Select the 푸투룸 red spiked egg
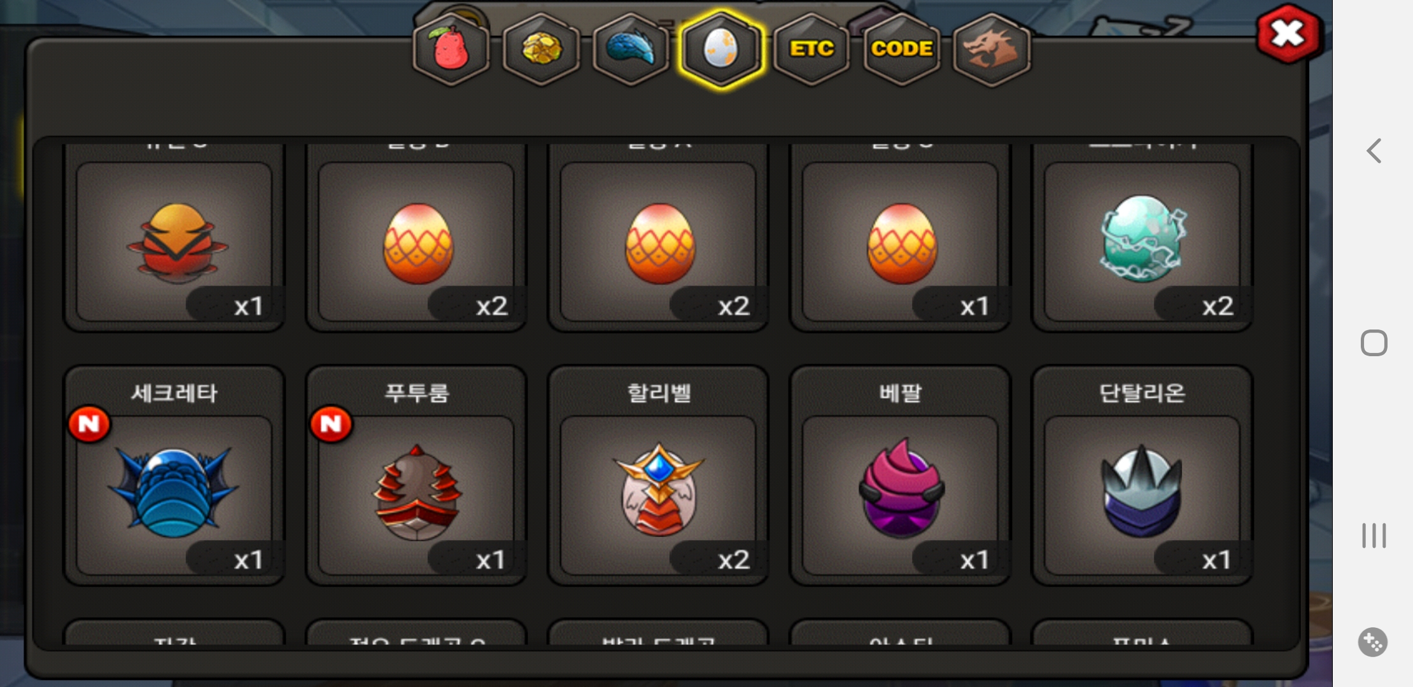The height and width of the screenshot is (687, 1413). click(416, 475)
